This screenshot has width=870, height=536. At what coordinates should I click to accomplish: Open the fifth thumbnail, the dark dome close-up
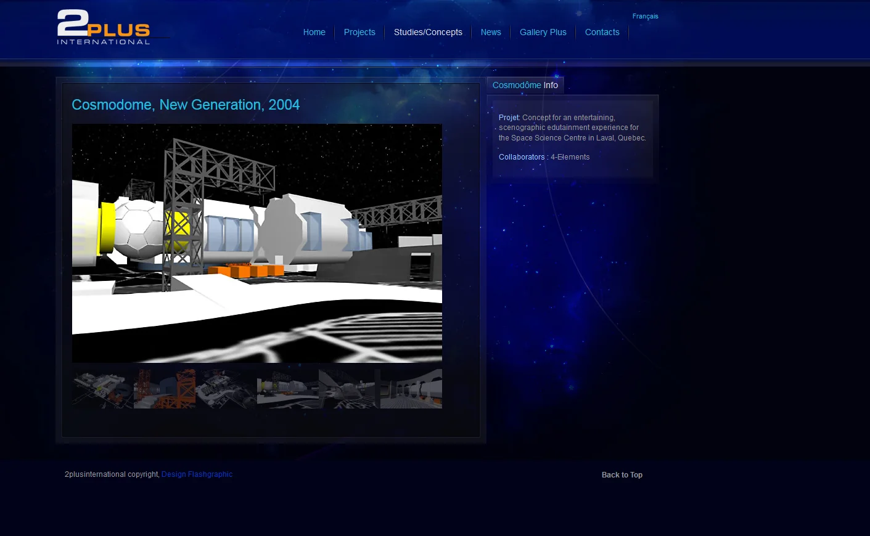pos(350,389)
